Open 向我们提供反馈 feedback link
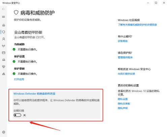The image size is (168, 137). pos(126,74)
